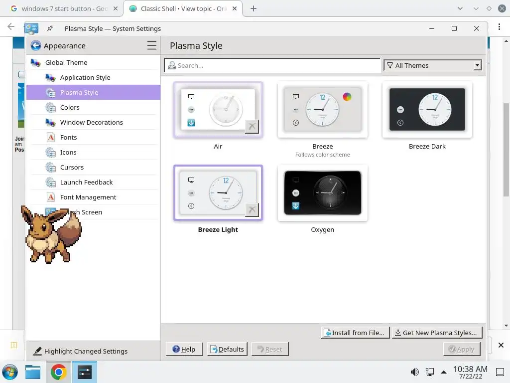Click the Chrome back navigation arrow

[11, 26]
